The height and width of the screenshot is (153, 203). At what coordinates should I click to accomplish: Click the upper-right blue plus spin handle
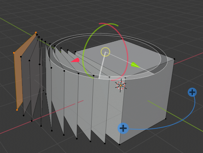[192, 92]
